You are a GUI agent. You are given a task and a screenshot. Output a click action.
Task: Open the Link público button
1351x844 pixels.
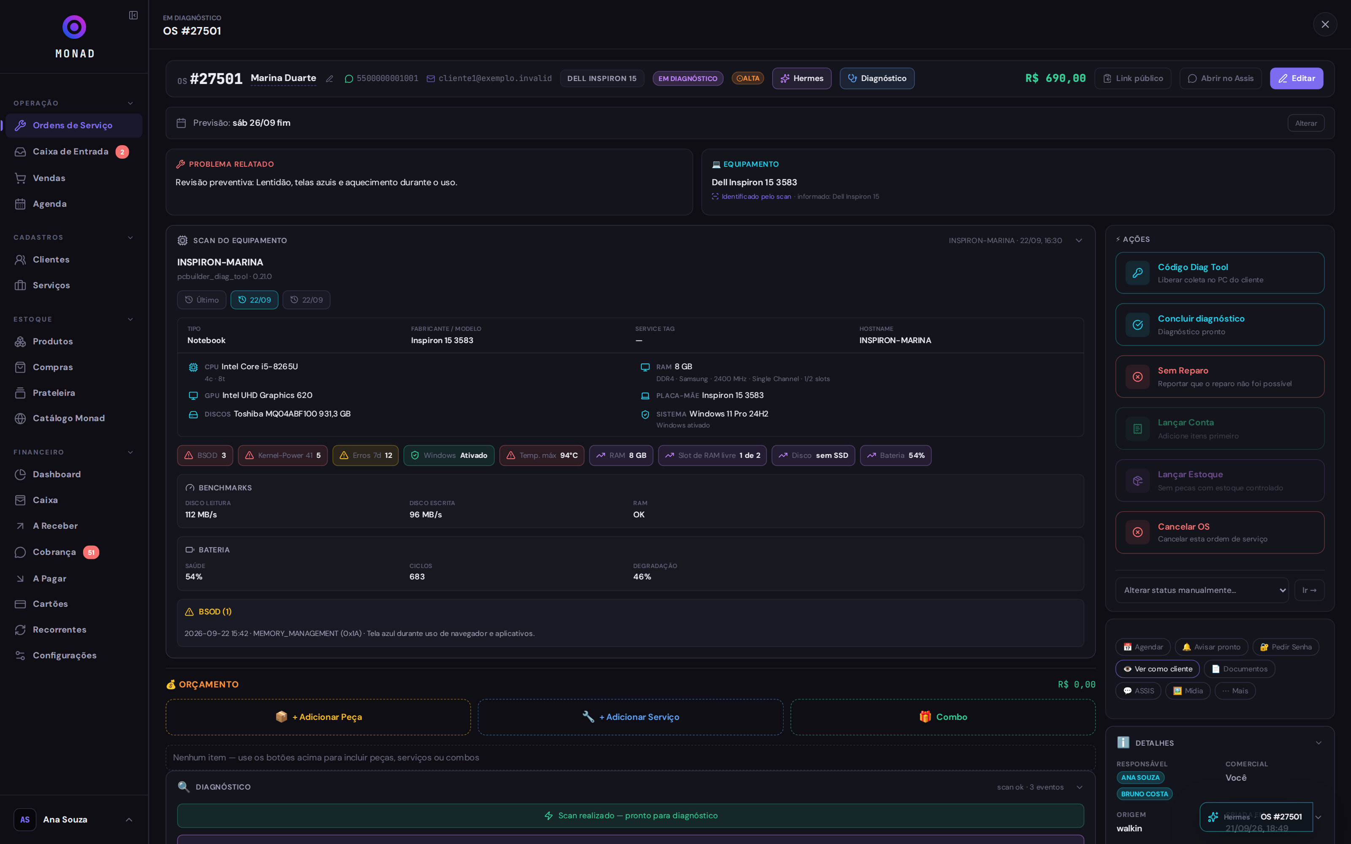click(x=1133, y=79)
